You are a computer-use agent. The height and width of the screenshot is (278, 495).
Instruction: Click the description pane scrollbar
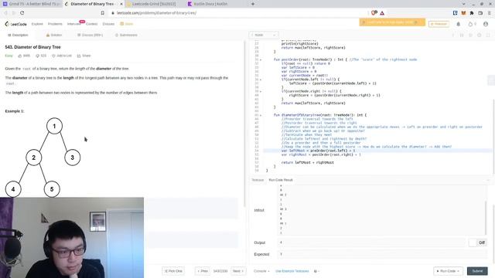click(x=244, y=124)
